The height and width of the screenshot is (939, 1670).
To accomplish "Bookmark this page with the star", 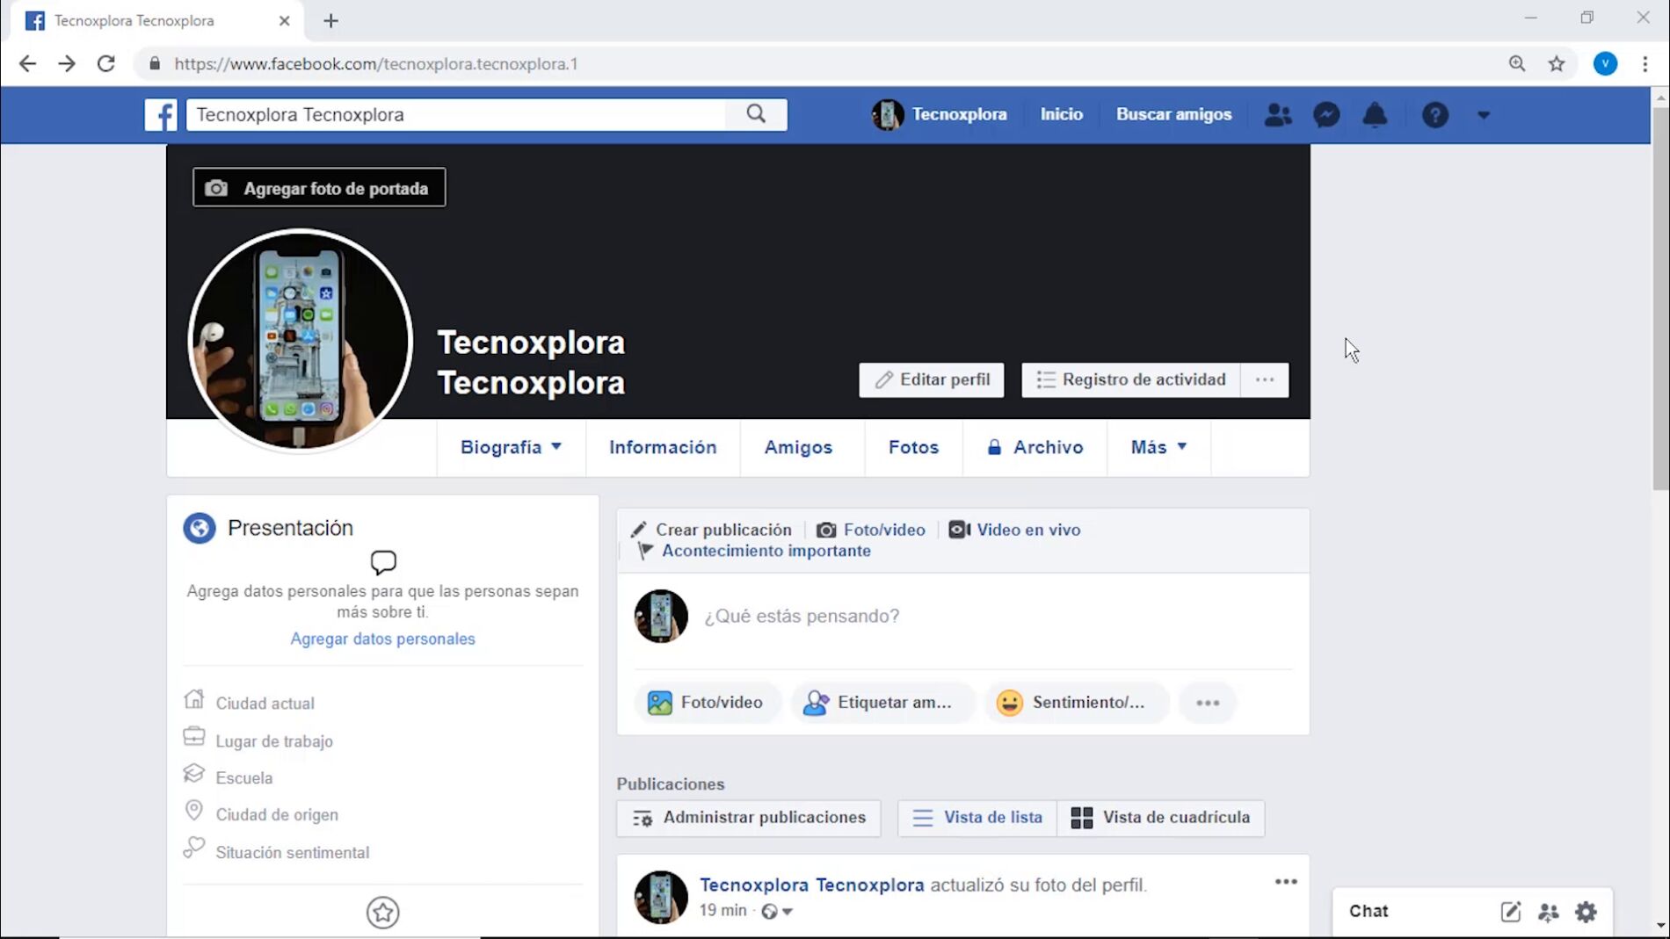I will pos(1557,63).
